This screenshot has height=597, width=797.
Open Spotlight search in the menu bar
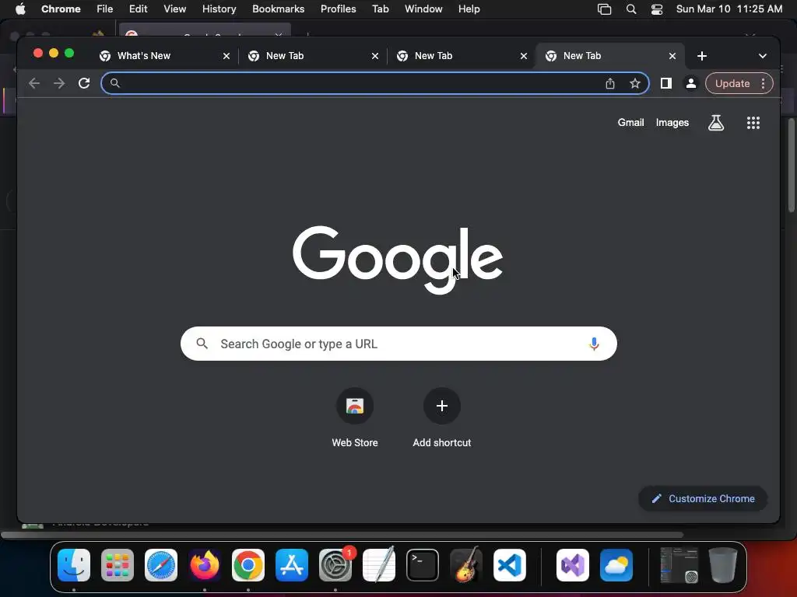[x=630, y=9]
